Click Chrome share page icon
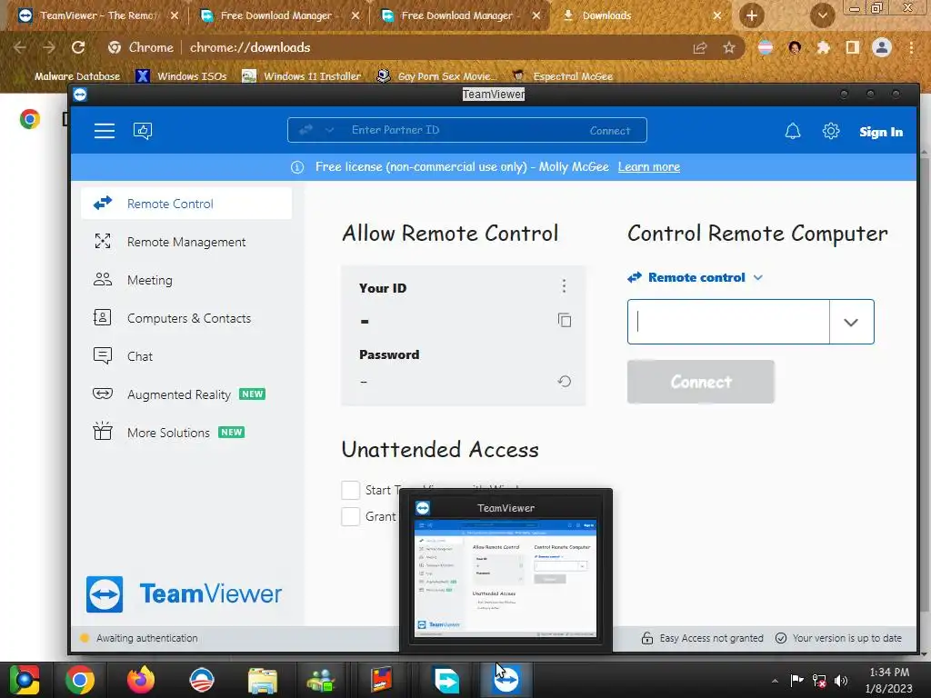Screen dimensions: 931x698 pos(700,47)
